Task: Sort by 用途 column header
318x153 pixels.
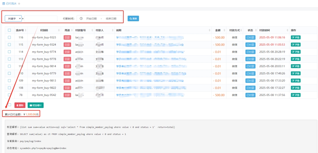Action: 67,30
